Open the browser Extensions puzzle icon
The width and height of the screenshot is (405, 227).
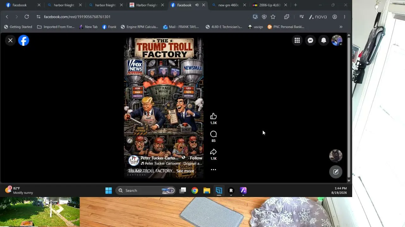coord(287,17)
